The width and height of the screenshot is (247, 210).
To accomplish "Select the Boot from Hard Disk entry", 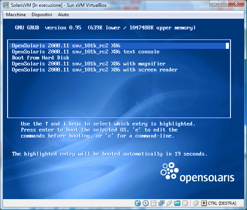I will tap(41, 58).
